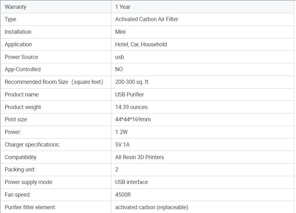Screen dimensions: 296x213
Task: Click the '44*44*169mm' print size value
Action: 133,119
